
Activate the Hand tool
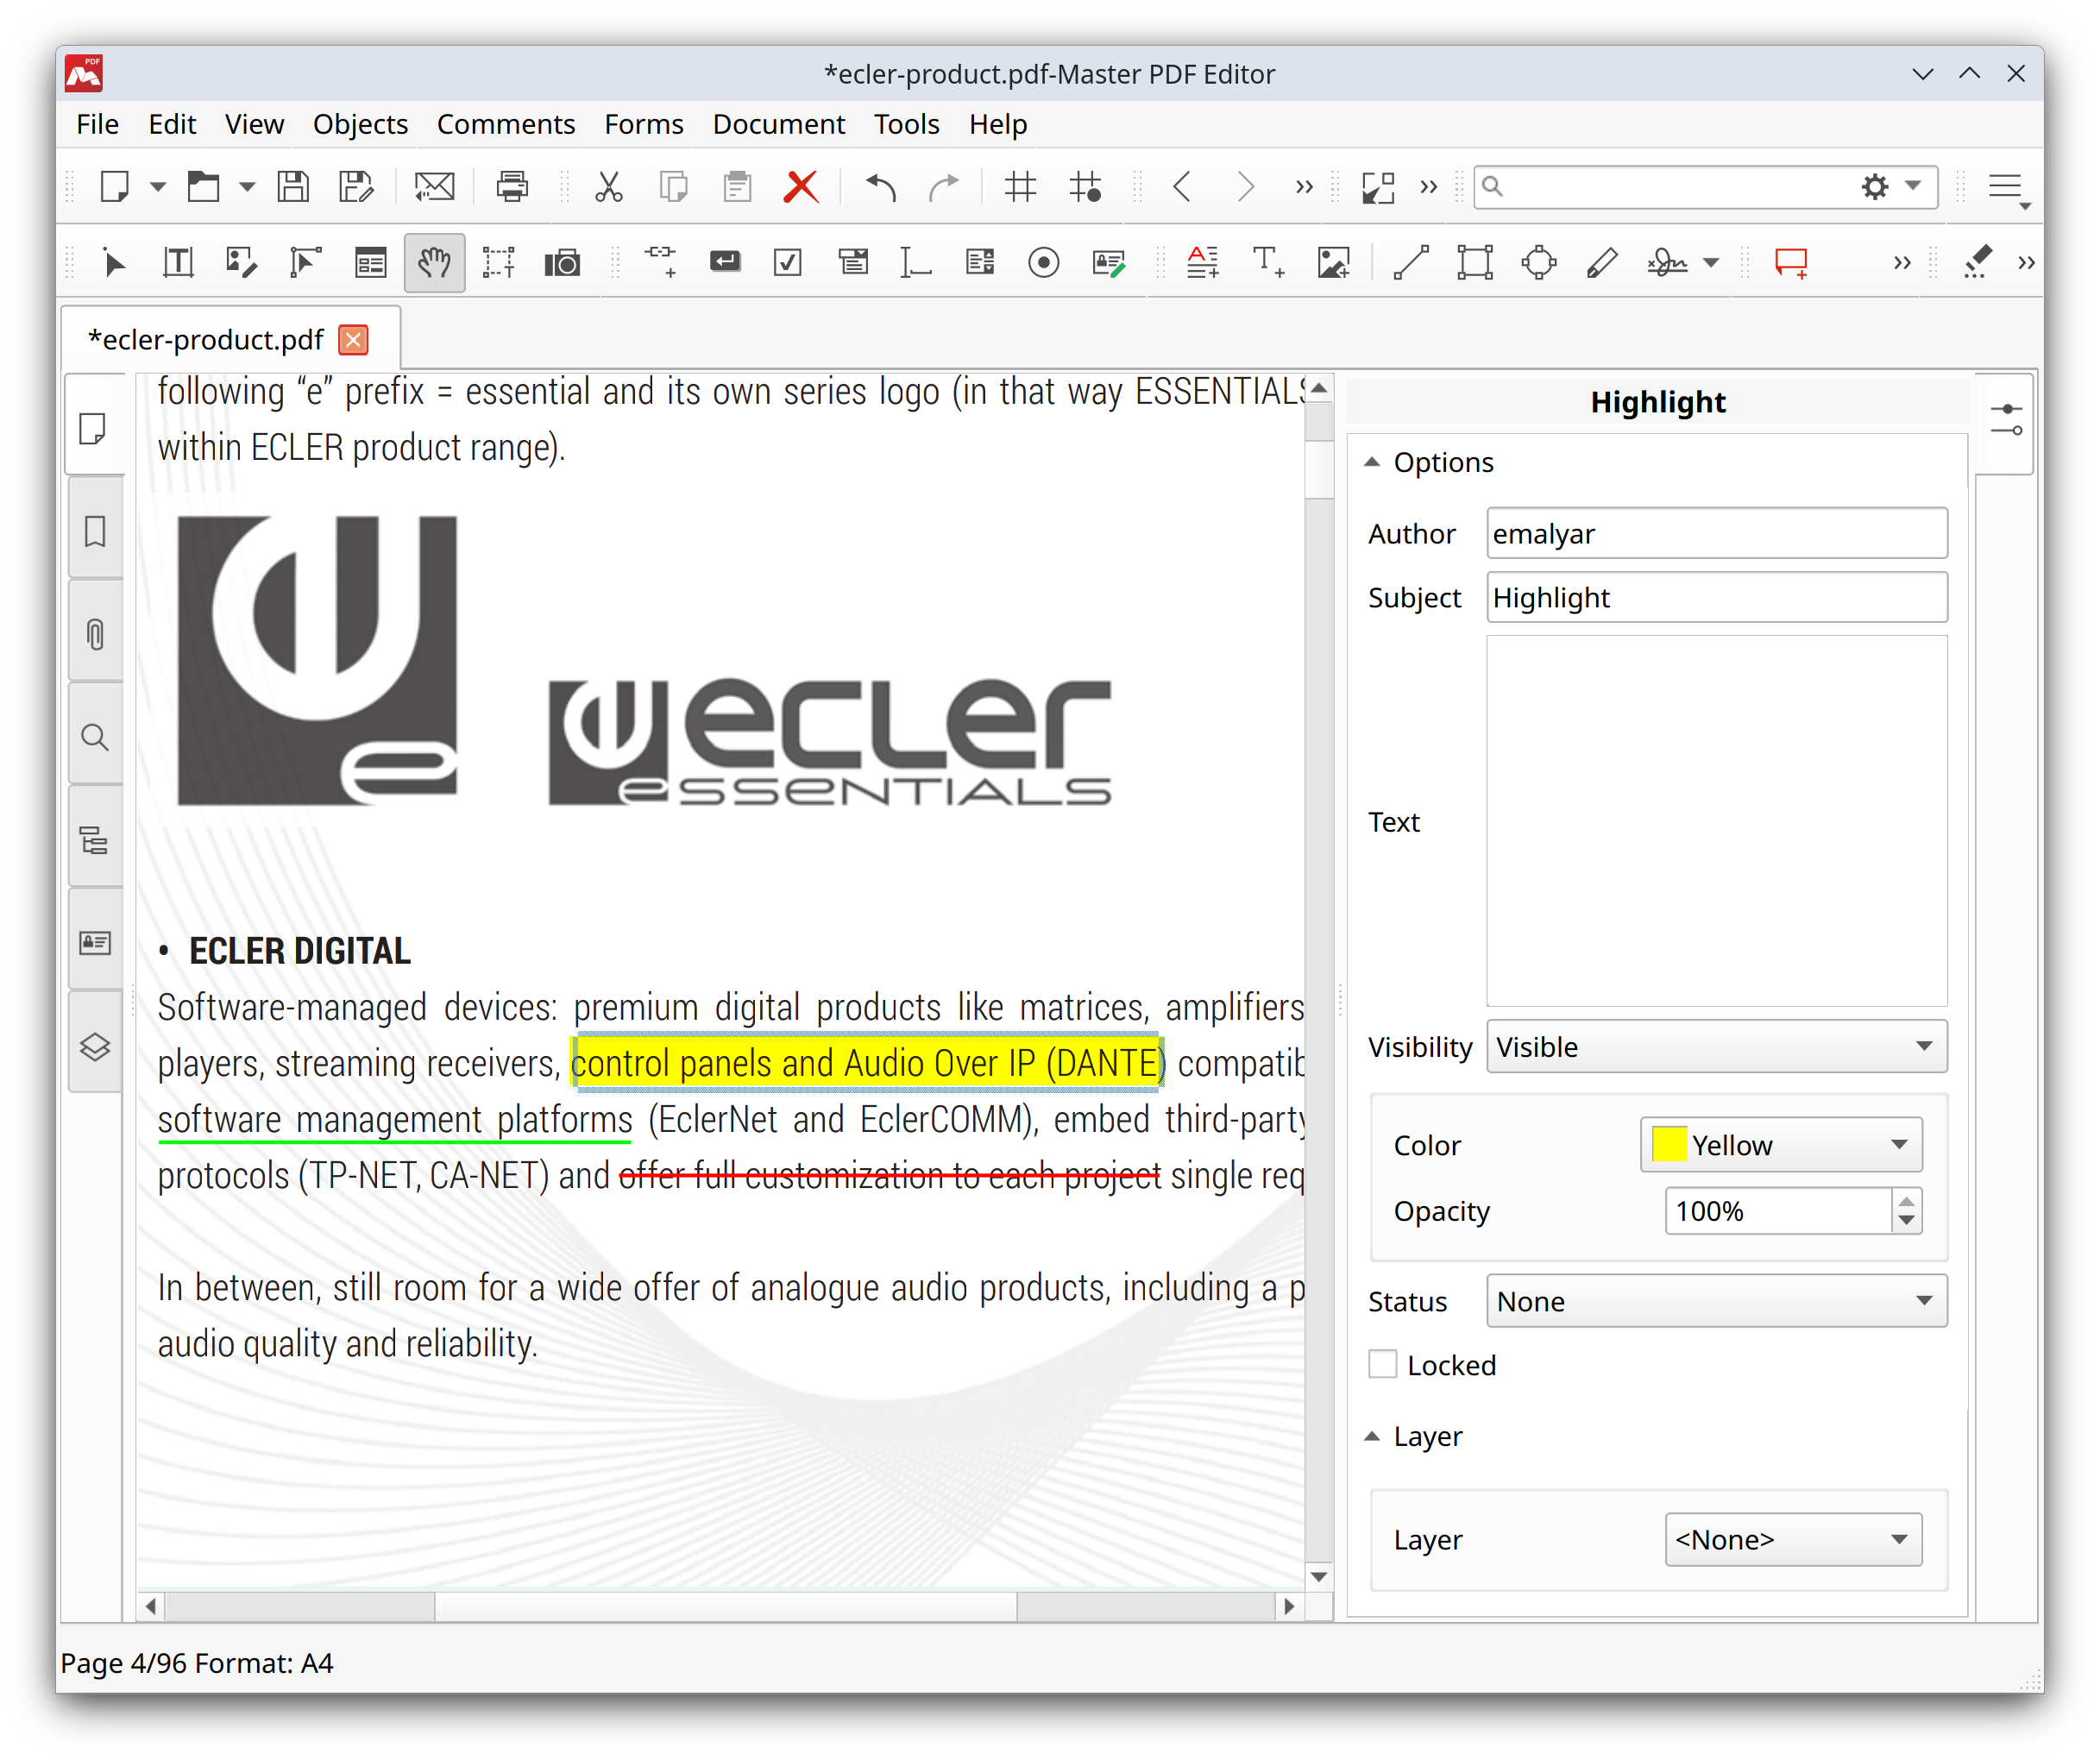[434, 262]
